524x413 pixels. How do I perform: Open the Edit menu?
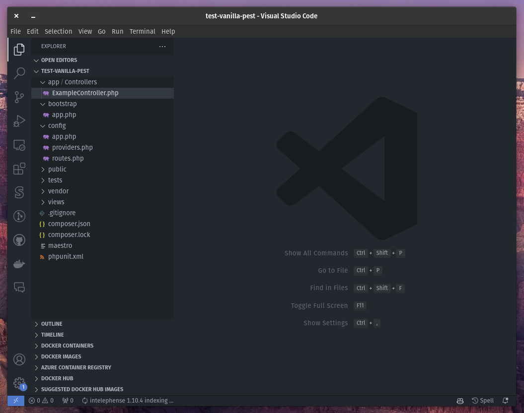point(32,31)
